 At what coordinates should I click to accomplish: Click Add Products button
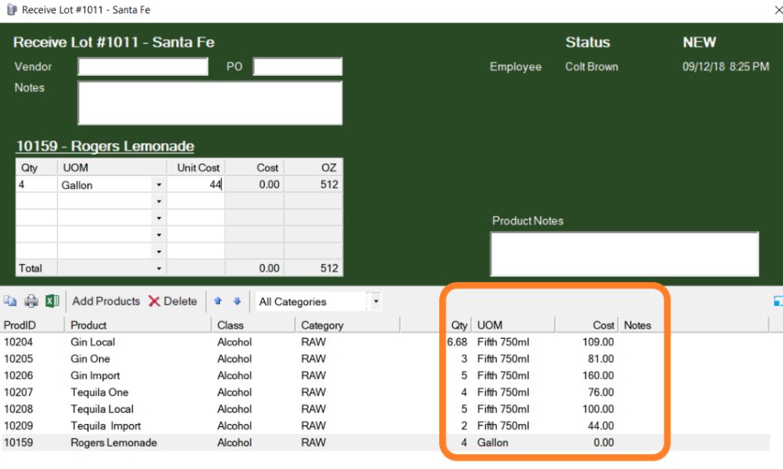click(x=106, y=302)
